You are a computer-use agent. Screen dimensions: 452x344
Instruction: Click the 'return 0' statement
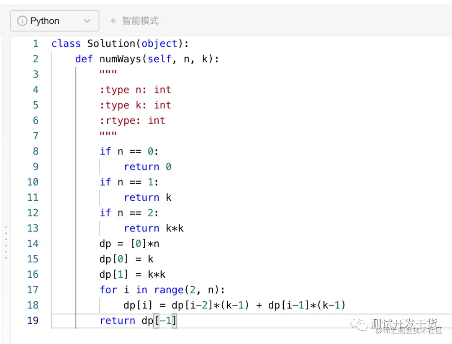(148, 167)
